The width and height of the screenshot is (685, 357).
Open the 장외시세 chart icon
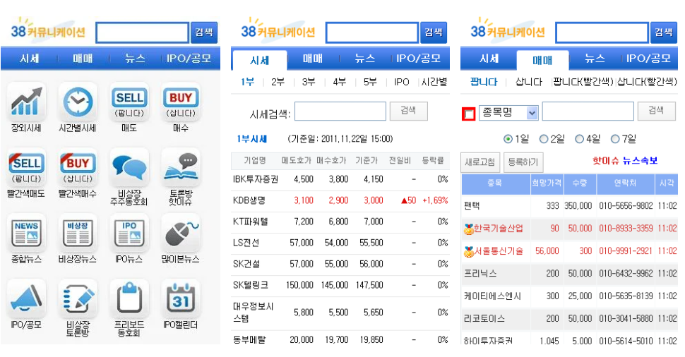[26, 102]
